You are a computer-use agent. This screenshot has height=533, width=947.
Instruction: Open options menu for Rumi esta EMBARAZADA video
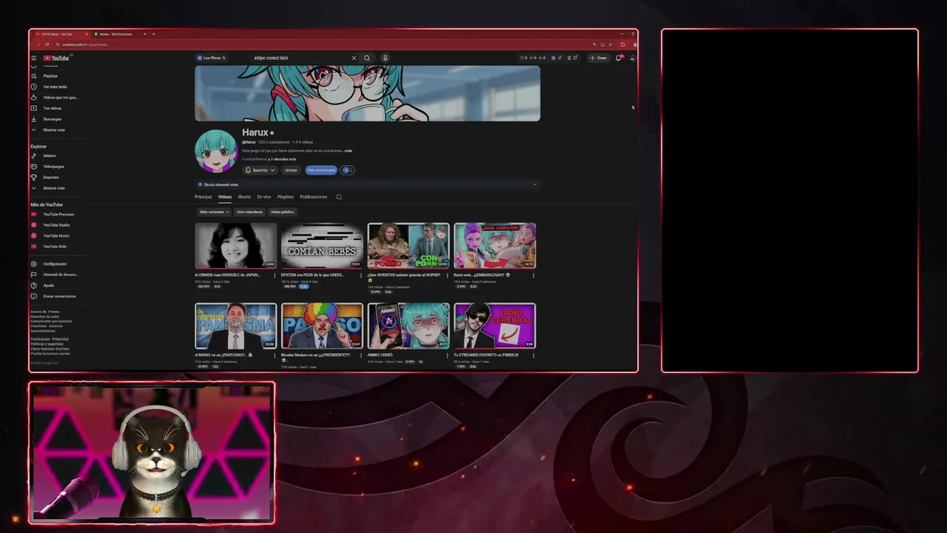[x=533, y=275]
